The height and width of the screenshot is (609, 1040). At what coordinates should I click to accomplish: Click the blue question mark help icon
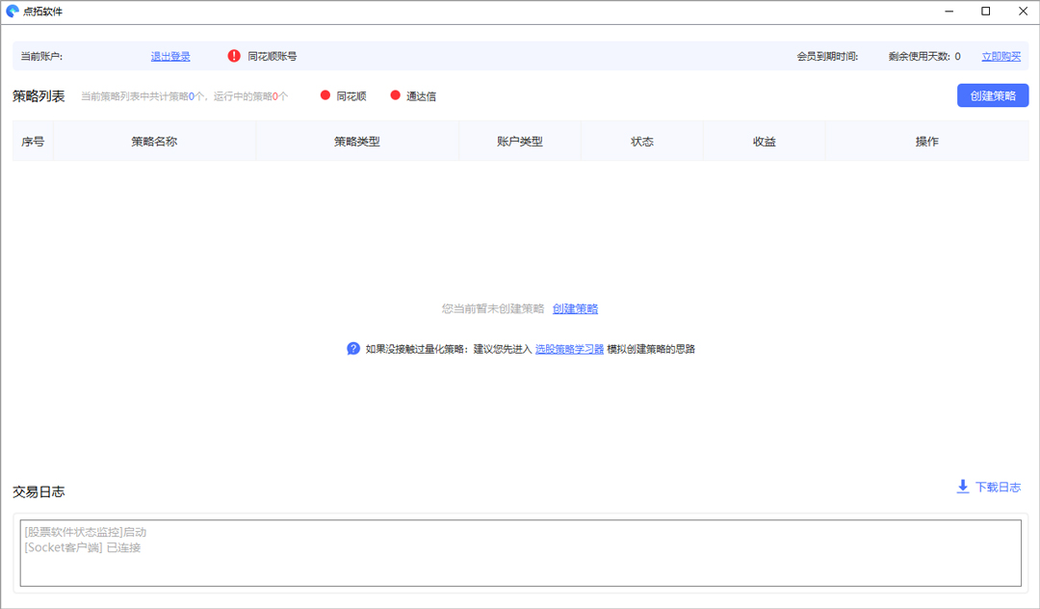point(353,349)
